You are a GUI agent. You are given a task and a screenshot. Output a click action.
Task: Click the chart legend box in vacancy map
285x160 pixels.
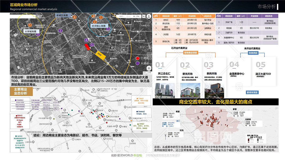pyautogui.click(x=256, y=139)
